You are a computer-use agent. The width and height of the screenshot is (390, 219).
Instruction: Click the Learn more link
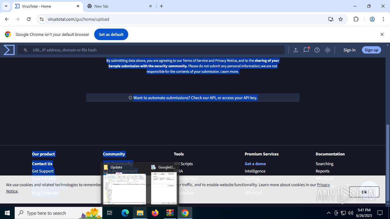tap(230, 71)
